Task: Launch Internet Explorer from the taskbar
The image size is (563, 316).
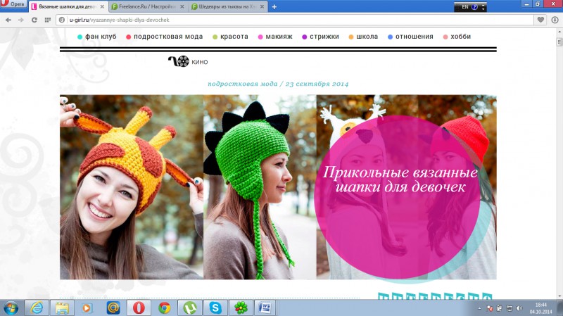Action: (37, 308)
